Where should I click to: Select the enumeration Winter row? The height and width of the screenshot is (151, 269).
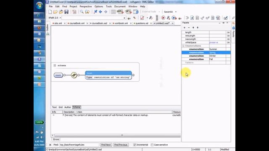pos(206,56)
